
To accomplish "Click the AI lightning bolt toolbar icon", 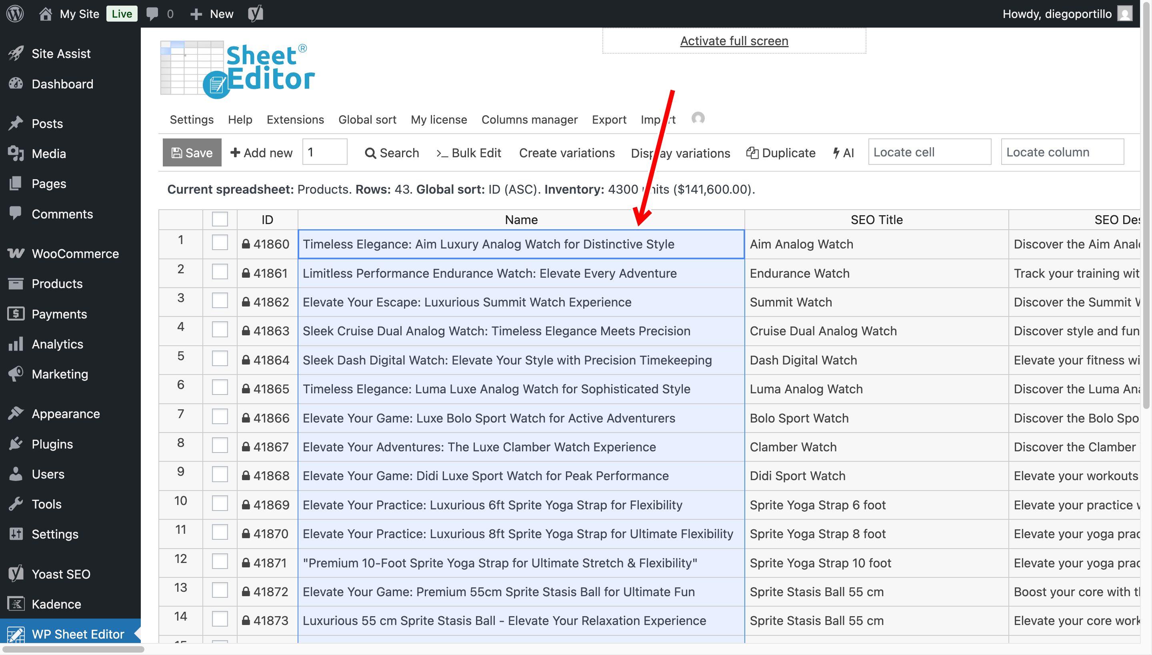I will (836, 153).
